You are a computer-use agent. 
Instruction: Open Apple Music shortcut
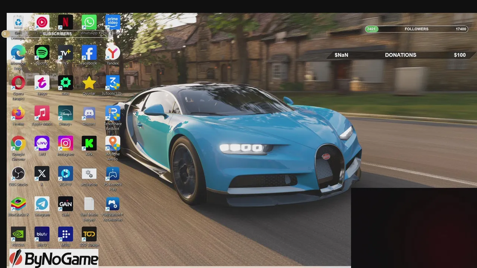42,113
